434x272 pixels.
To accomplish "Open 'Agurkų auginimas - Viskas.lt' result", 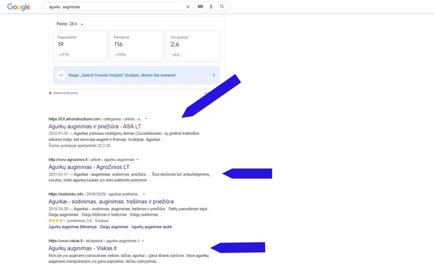I will [x=82, y=248].
